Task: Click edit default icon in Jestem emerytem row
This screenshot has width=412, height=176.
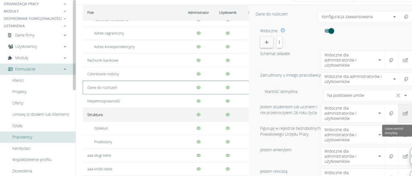Action: pos(405,156)
